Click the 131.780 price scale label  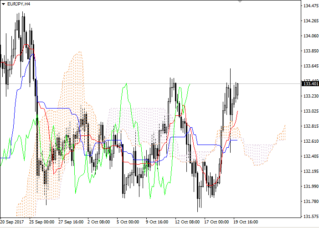(311, 202)
